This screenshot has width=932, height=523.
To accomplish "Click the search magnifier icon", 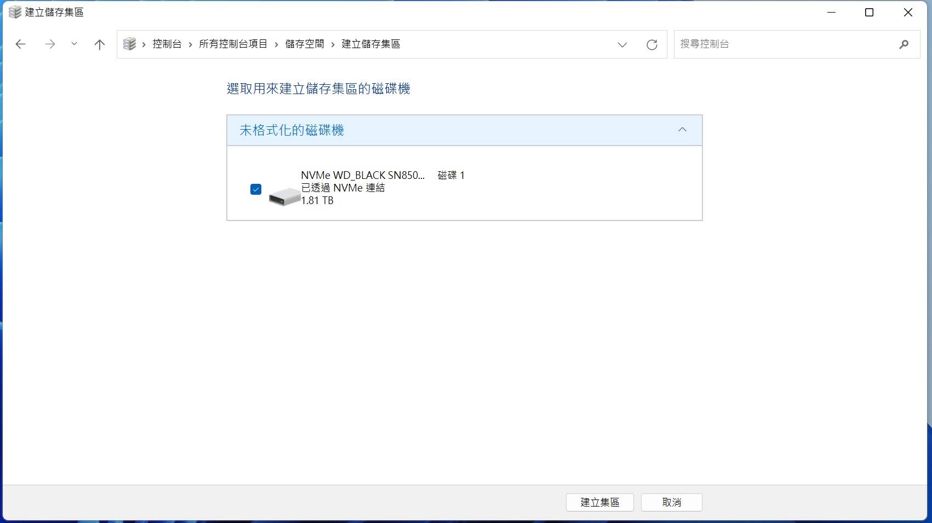I will tap(904, 44).
